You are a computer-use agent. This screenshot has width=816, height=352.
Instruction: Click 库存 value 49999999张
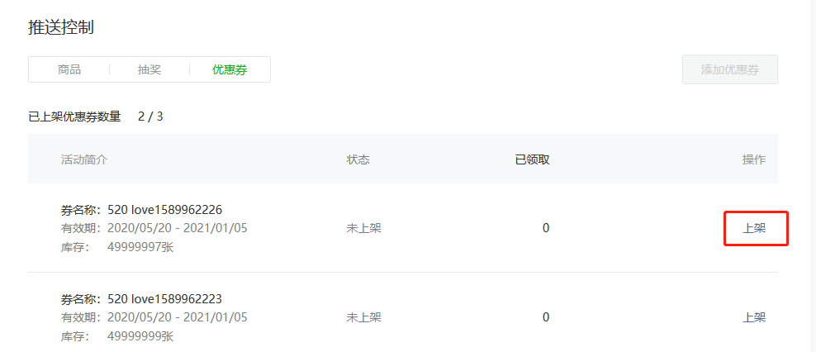coord(140,336)
